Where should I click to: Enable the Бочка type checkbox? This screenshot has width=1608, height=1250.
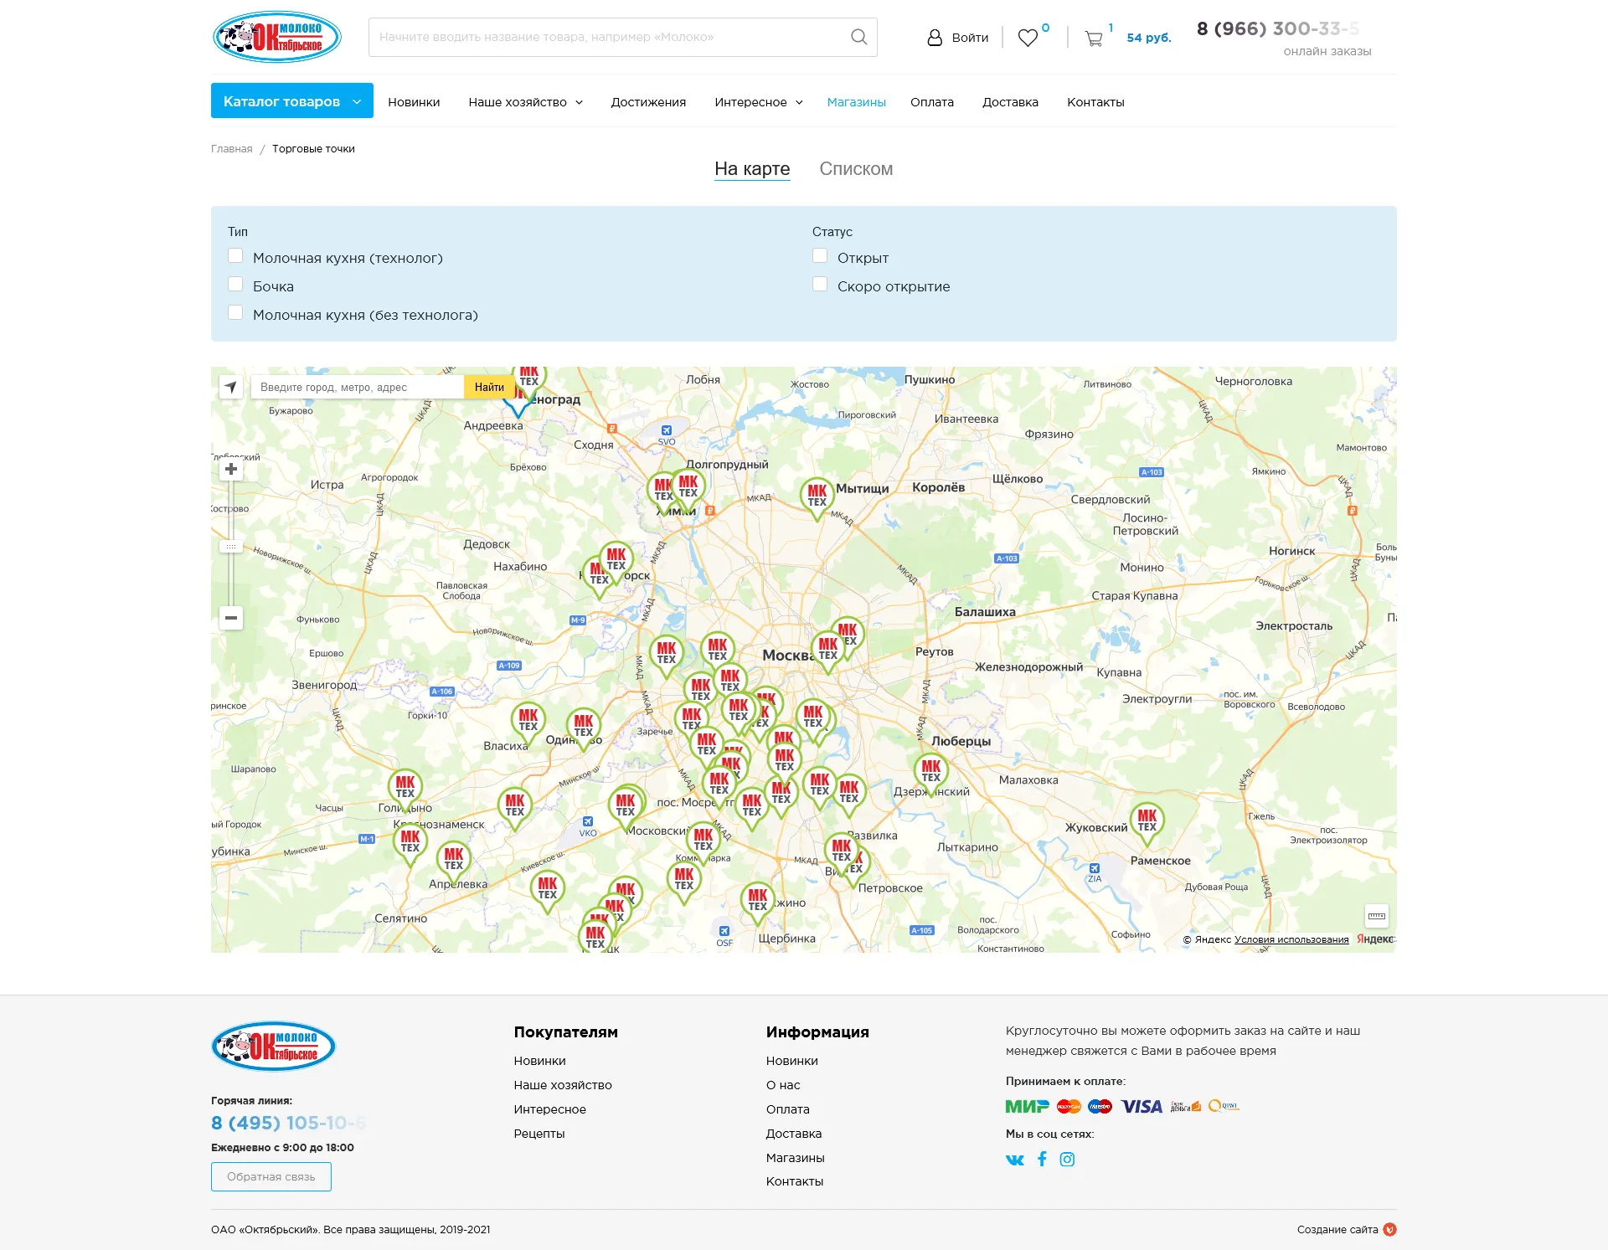click(x=235, y=285)
